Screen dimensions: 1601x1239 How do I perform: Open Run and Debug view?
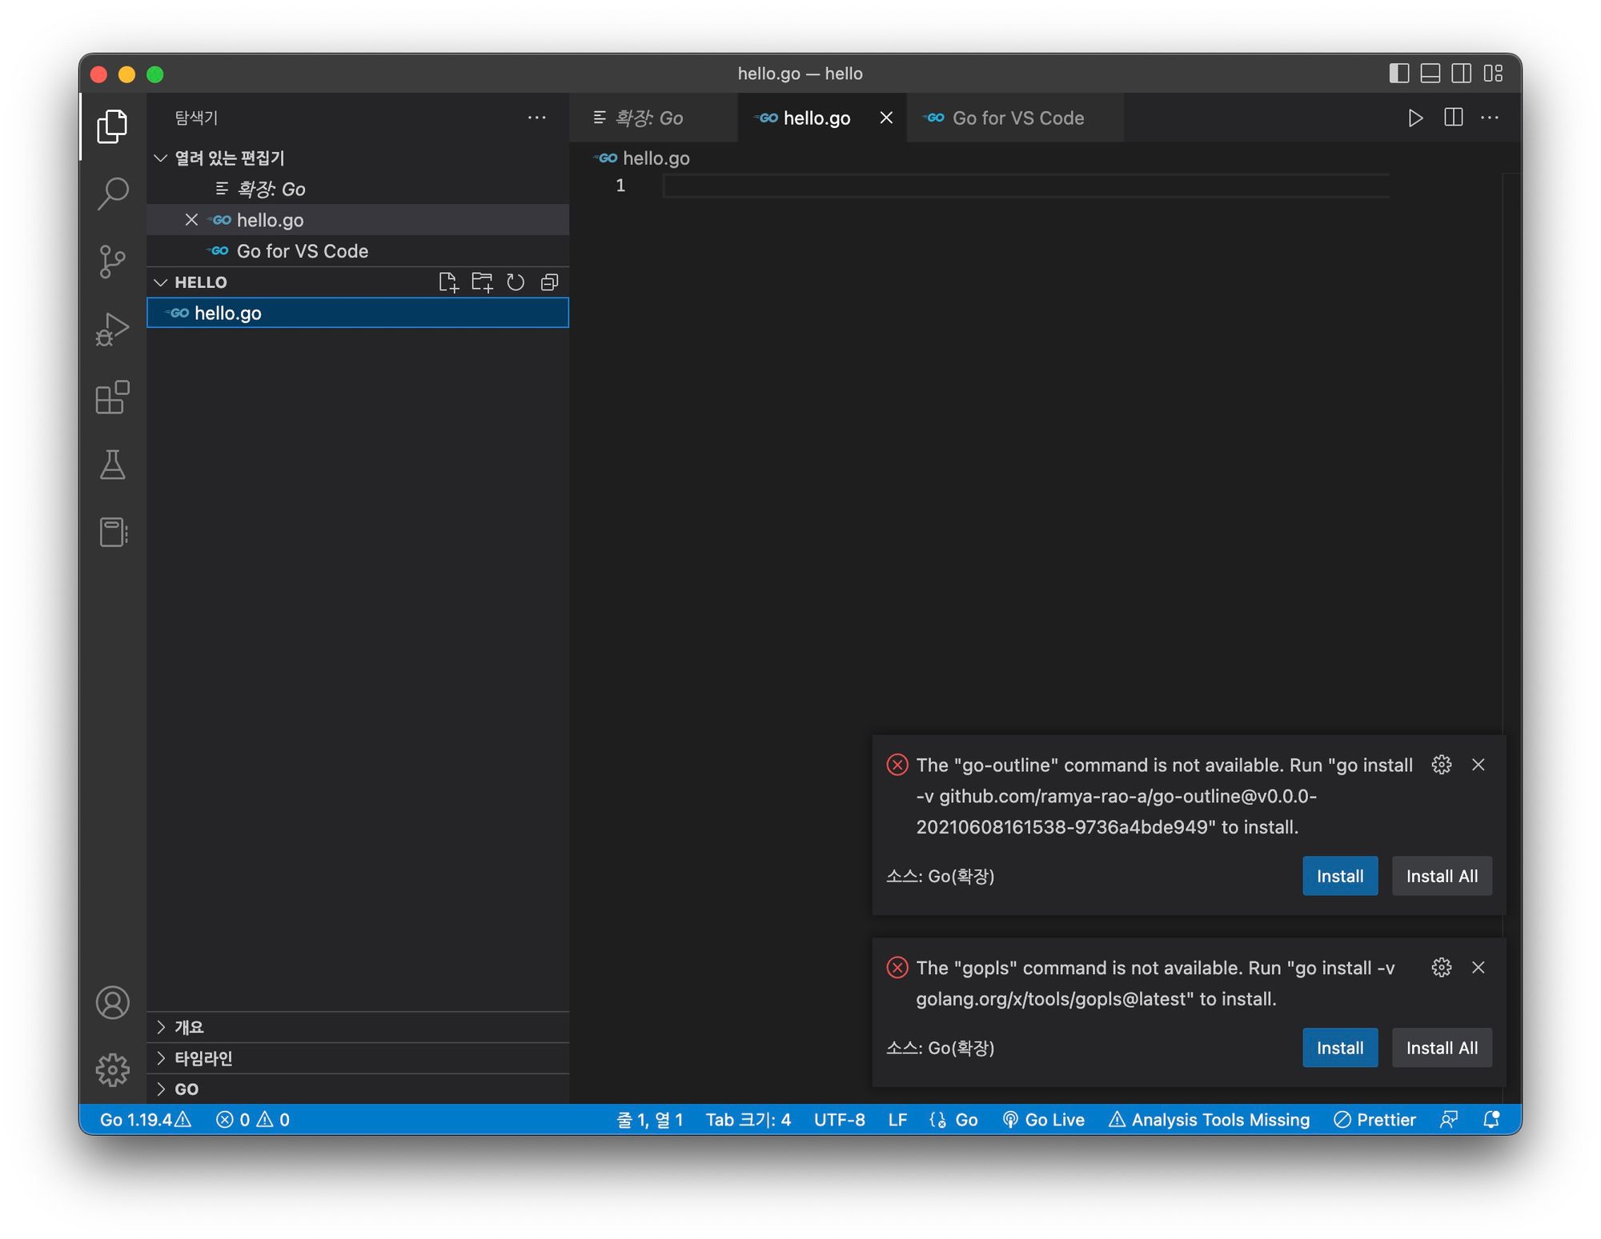click(x=112, y=329)
